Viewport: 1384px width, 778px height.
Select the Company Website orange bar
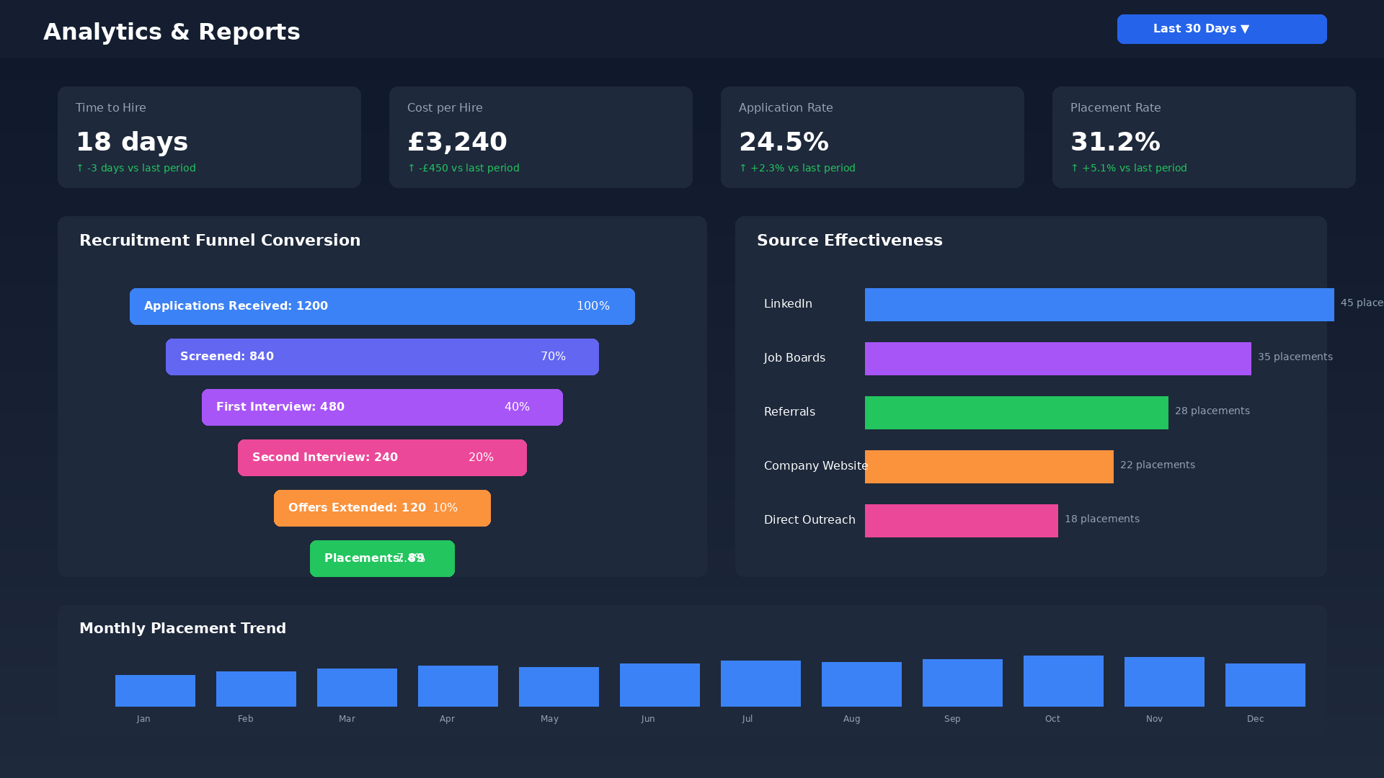pos(989,466)
